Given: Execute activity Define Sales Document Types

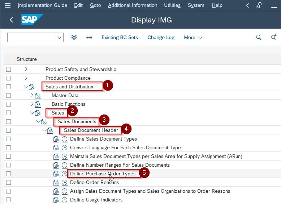Looking at the screenshot, I should tap(65, 139).
